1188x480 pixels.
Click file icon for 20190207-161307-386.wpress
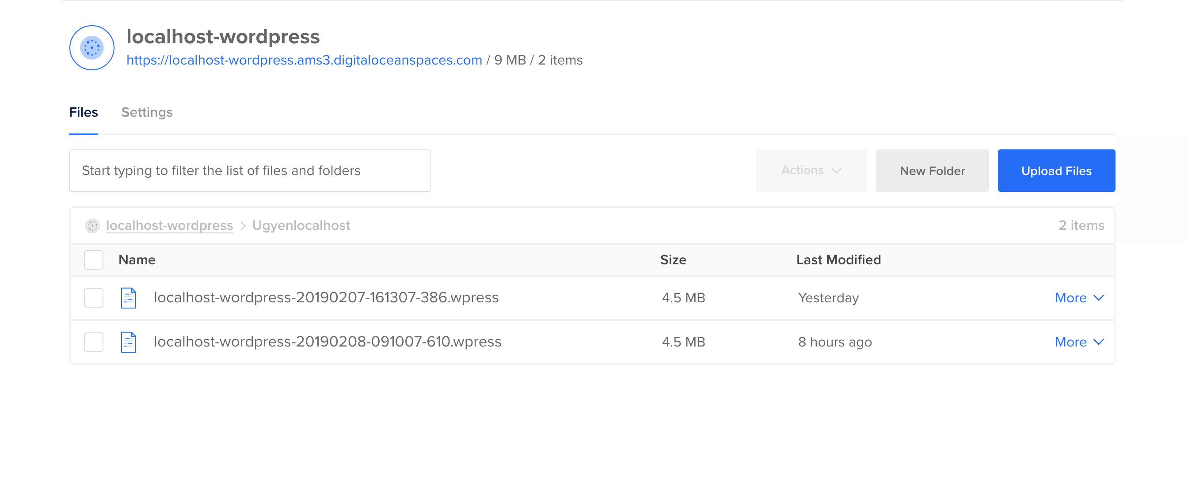click(x=128, y=298)
